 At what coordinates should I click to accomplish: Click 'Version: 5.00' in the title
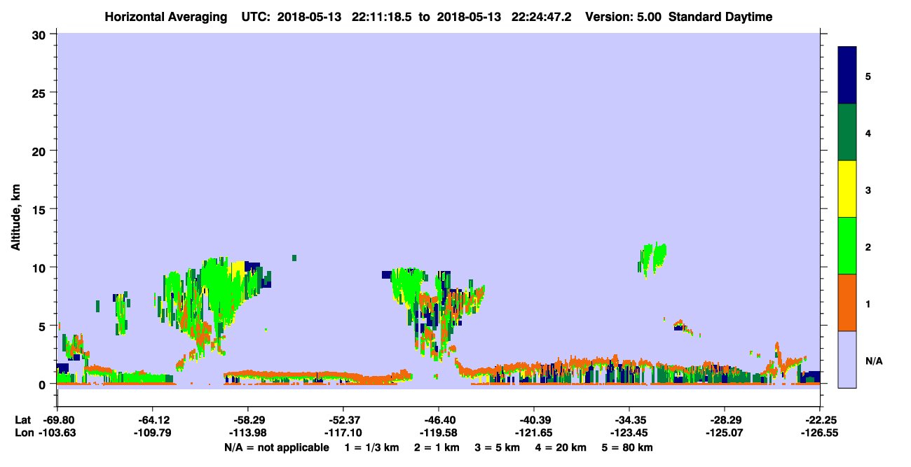(623, 17)
